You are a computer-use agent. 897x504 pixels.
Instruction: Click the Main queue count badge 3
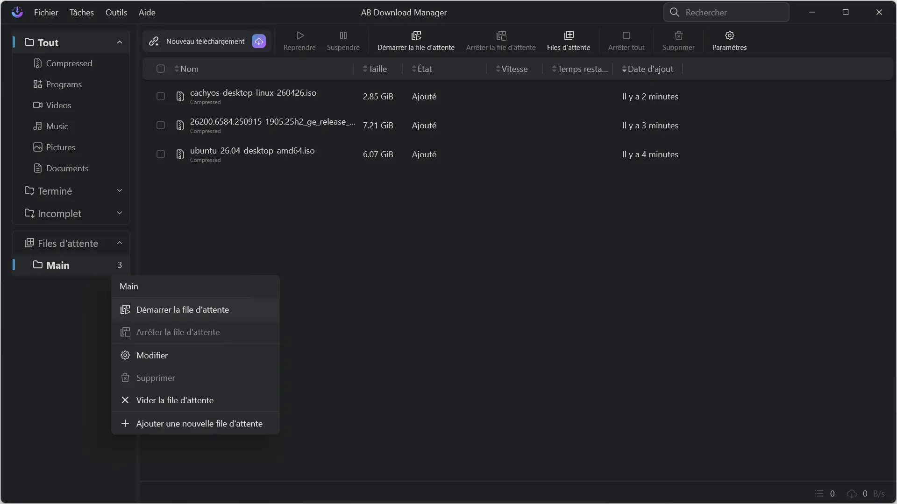(x=120, y=265)
